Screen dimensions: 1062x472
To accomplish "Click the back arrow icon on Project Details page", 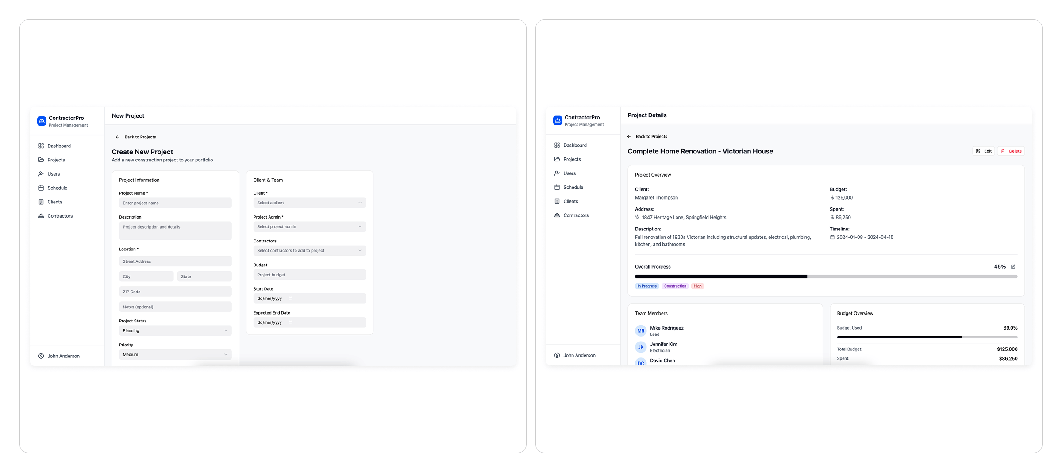I will tap(629, 137).
